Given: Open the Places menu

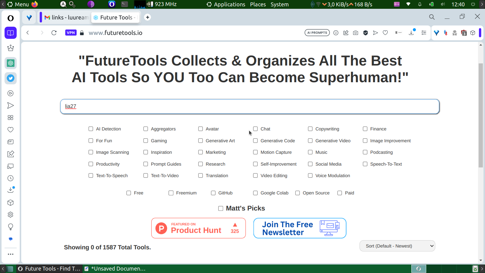Looking at the screenshot, I should 258,4.
